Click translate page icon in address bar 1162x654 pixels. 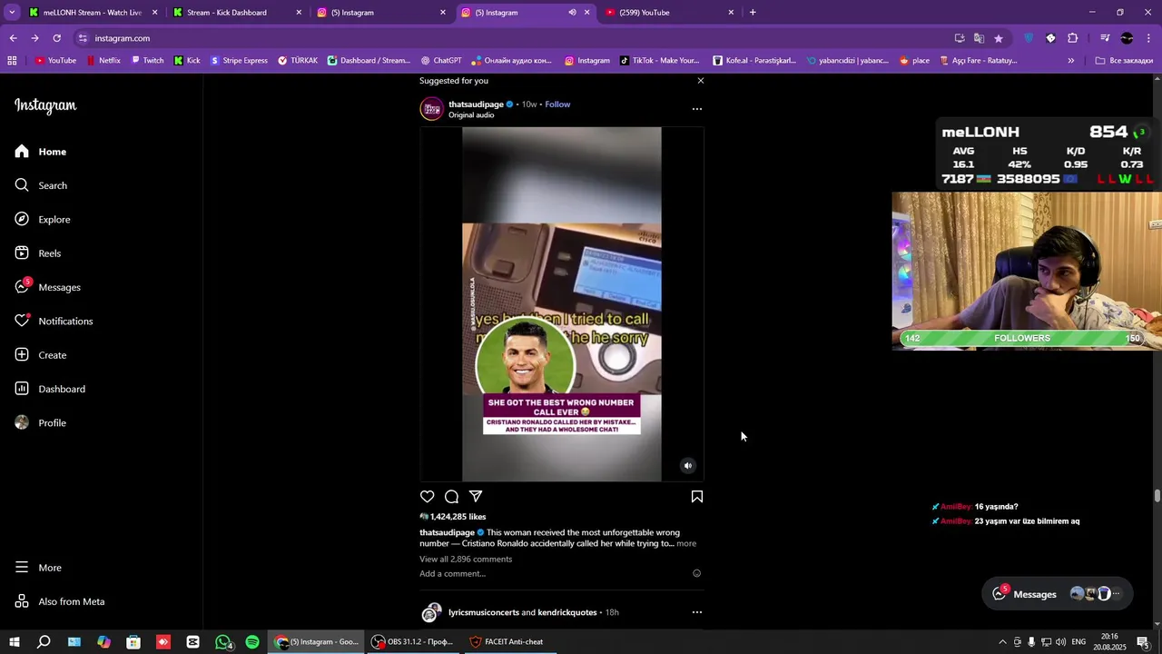pyautogui.click(x=979, y=38)
